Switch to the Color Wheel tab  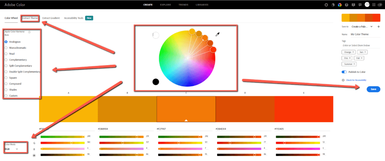[x=11, y=18]
